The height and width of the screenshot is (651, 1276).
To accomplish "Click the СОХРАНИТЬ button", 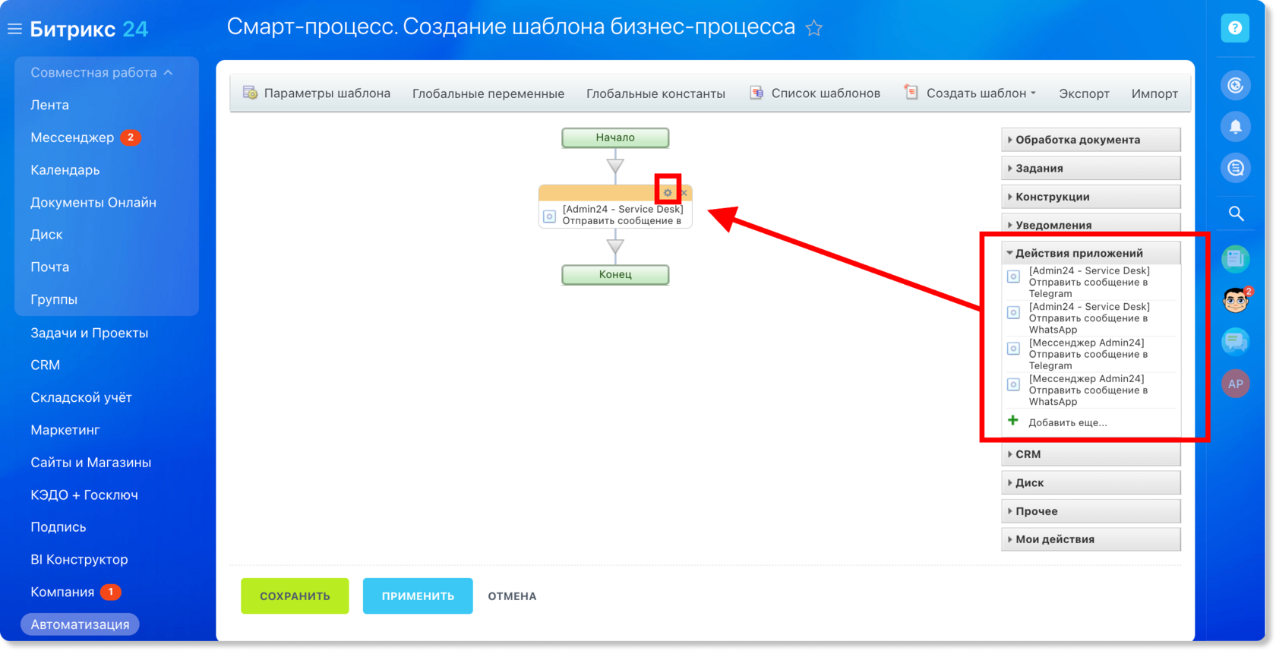I will click(x=295, y=596).
